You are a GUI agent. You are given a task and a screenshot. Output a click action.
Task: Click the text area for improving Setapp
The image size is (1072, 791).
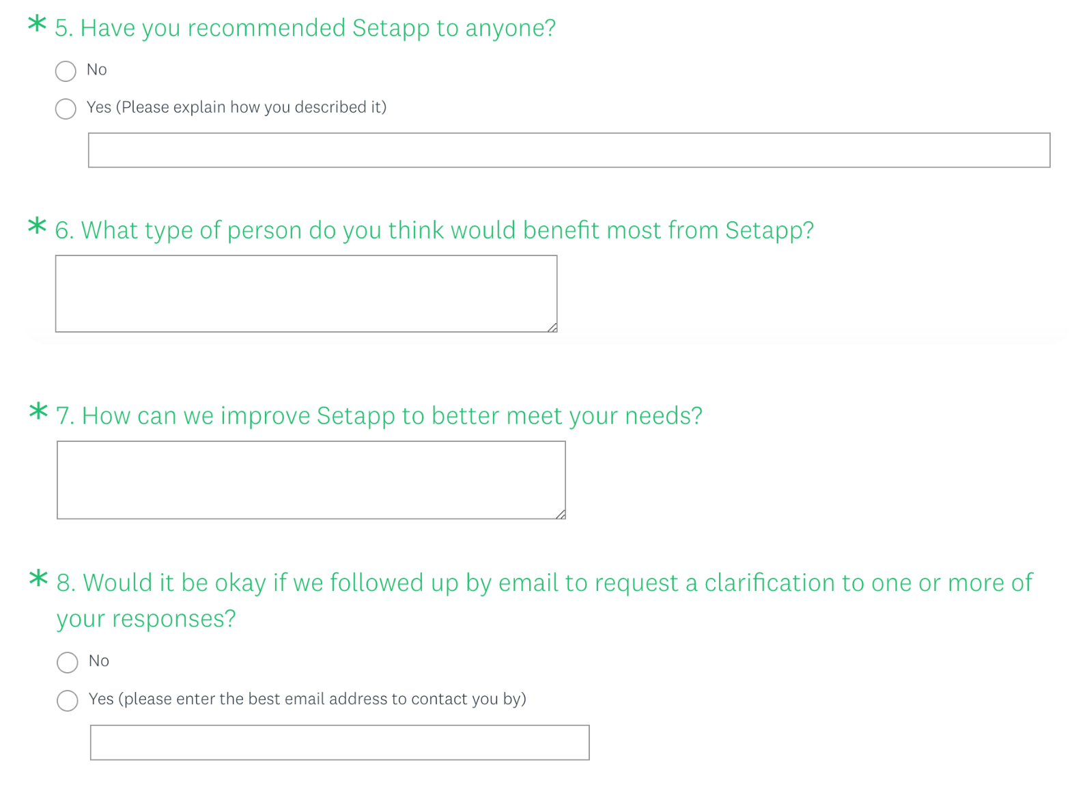(x=311, y=480)
